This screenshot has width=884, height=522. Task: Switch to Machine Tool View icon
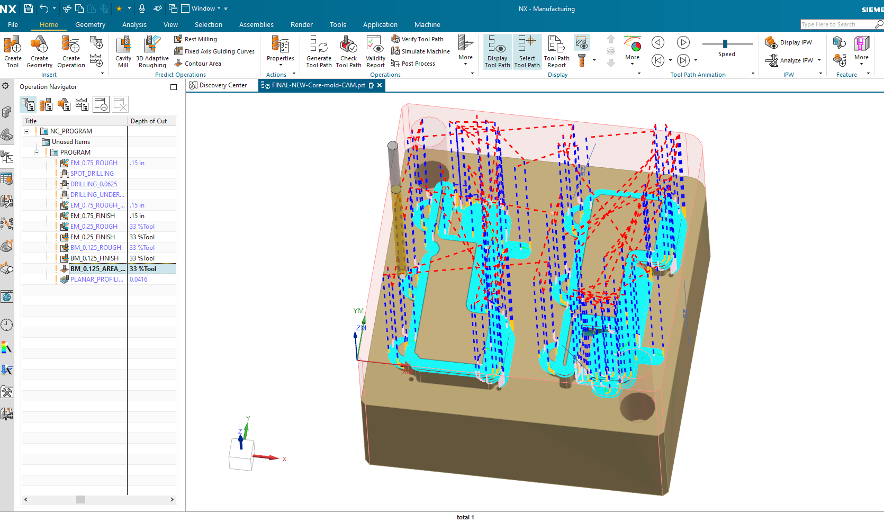(46, 104)
